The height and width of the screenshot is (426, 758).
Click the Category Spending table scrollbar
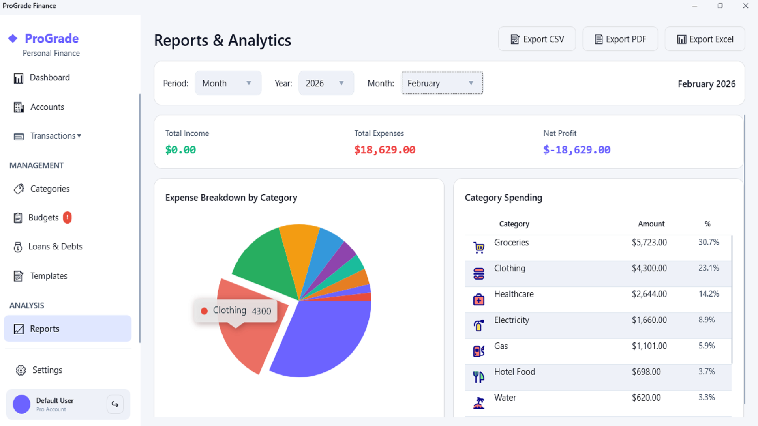pos(732,300)
